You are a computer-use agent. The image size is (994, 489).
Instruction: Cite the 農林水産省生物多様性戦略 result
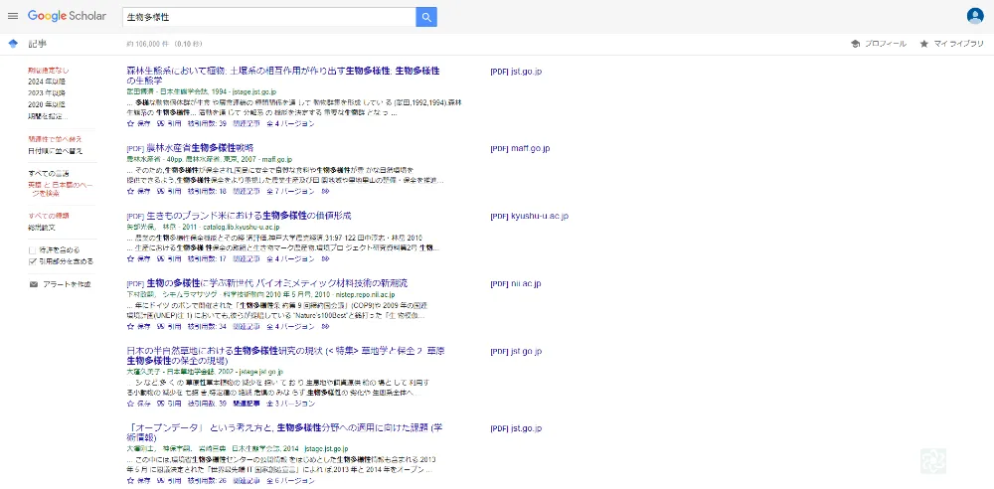point(169,191)
